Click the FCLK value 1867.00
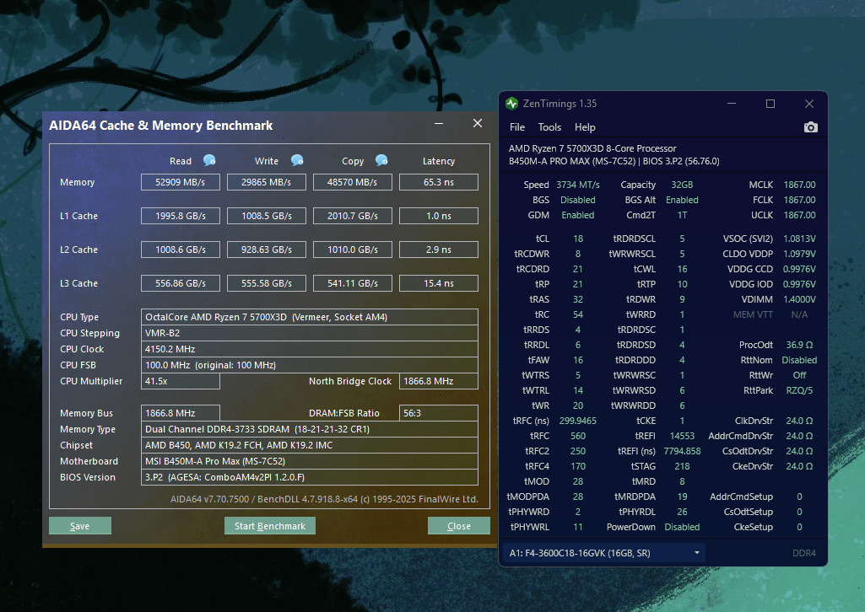 tap(799, 200)
